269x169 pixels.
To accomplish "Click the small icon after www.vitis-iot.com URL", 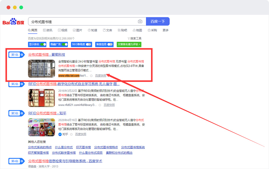I will tap(91, 76).
